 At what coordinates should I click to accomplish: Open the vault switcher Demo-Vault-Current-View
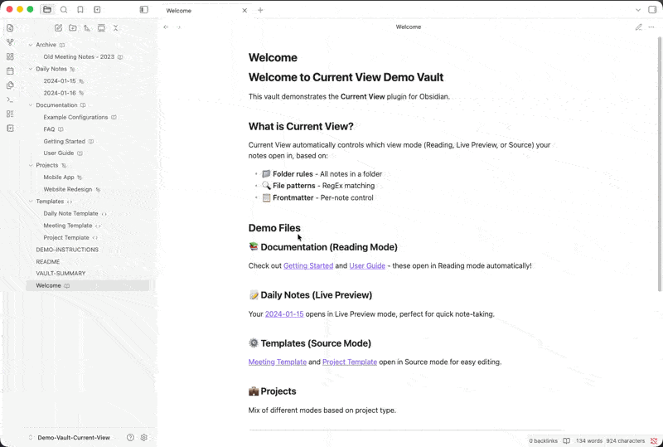click(74, 438)
